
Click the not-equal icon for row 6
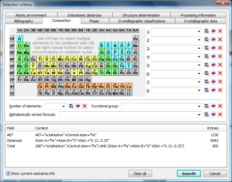(x=213, y=73)
